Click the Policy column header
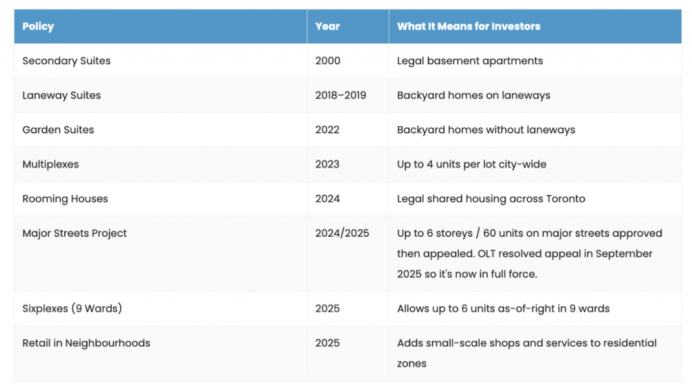Image resolution: width=692 pixels, height=392 pixels. pyautogui.click(x=38, y=26)
